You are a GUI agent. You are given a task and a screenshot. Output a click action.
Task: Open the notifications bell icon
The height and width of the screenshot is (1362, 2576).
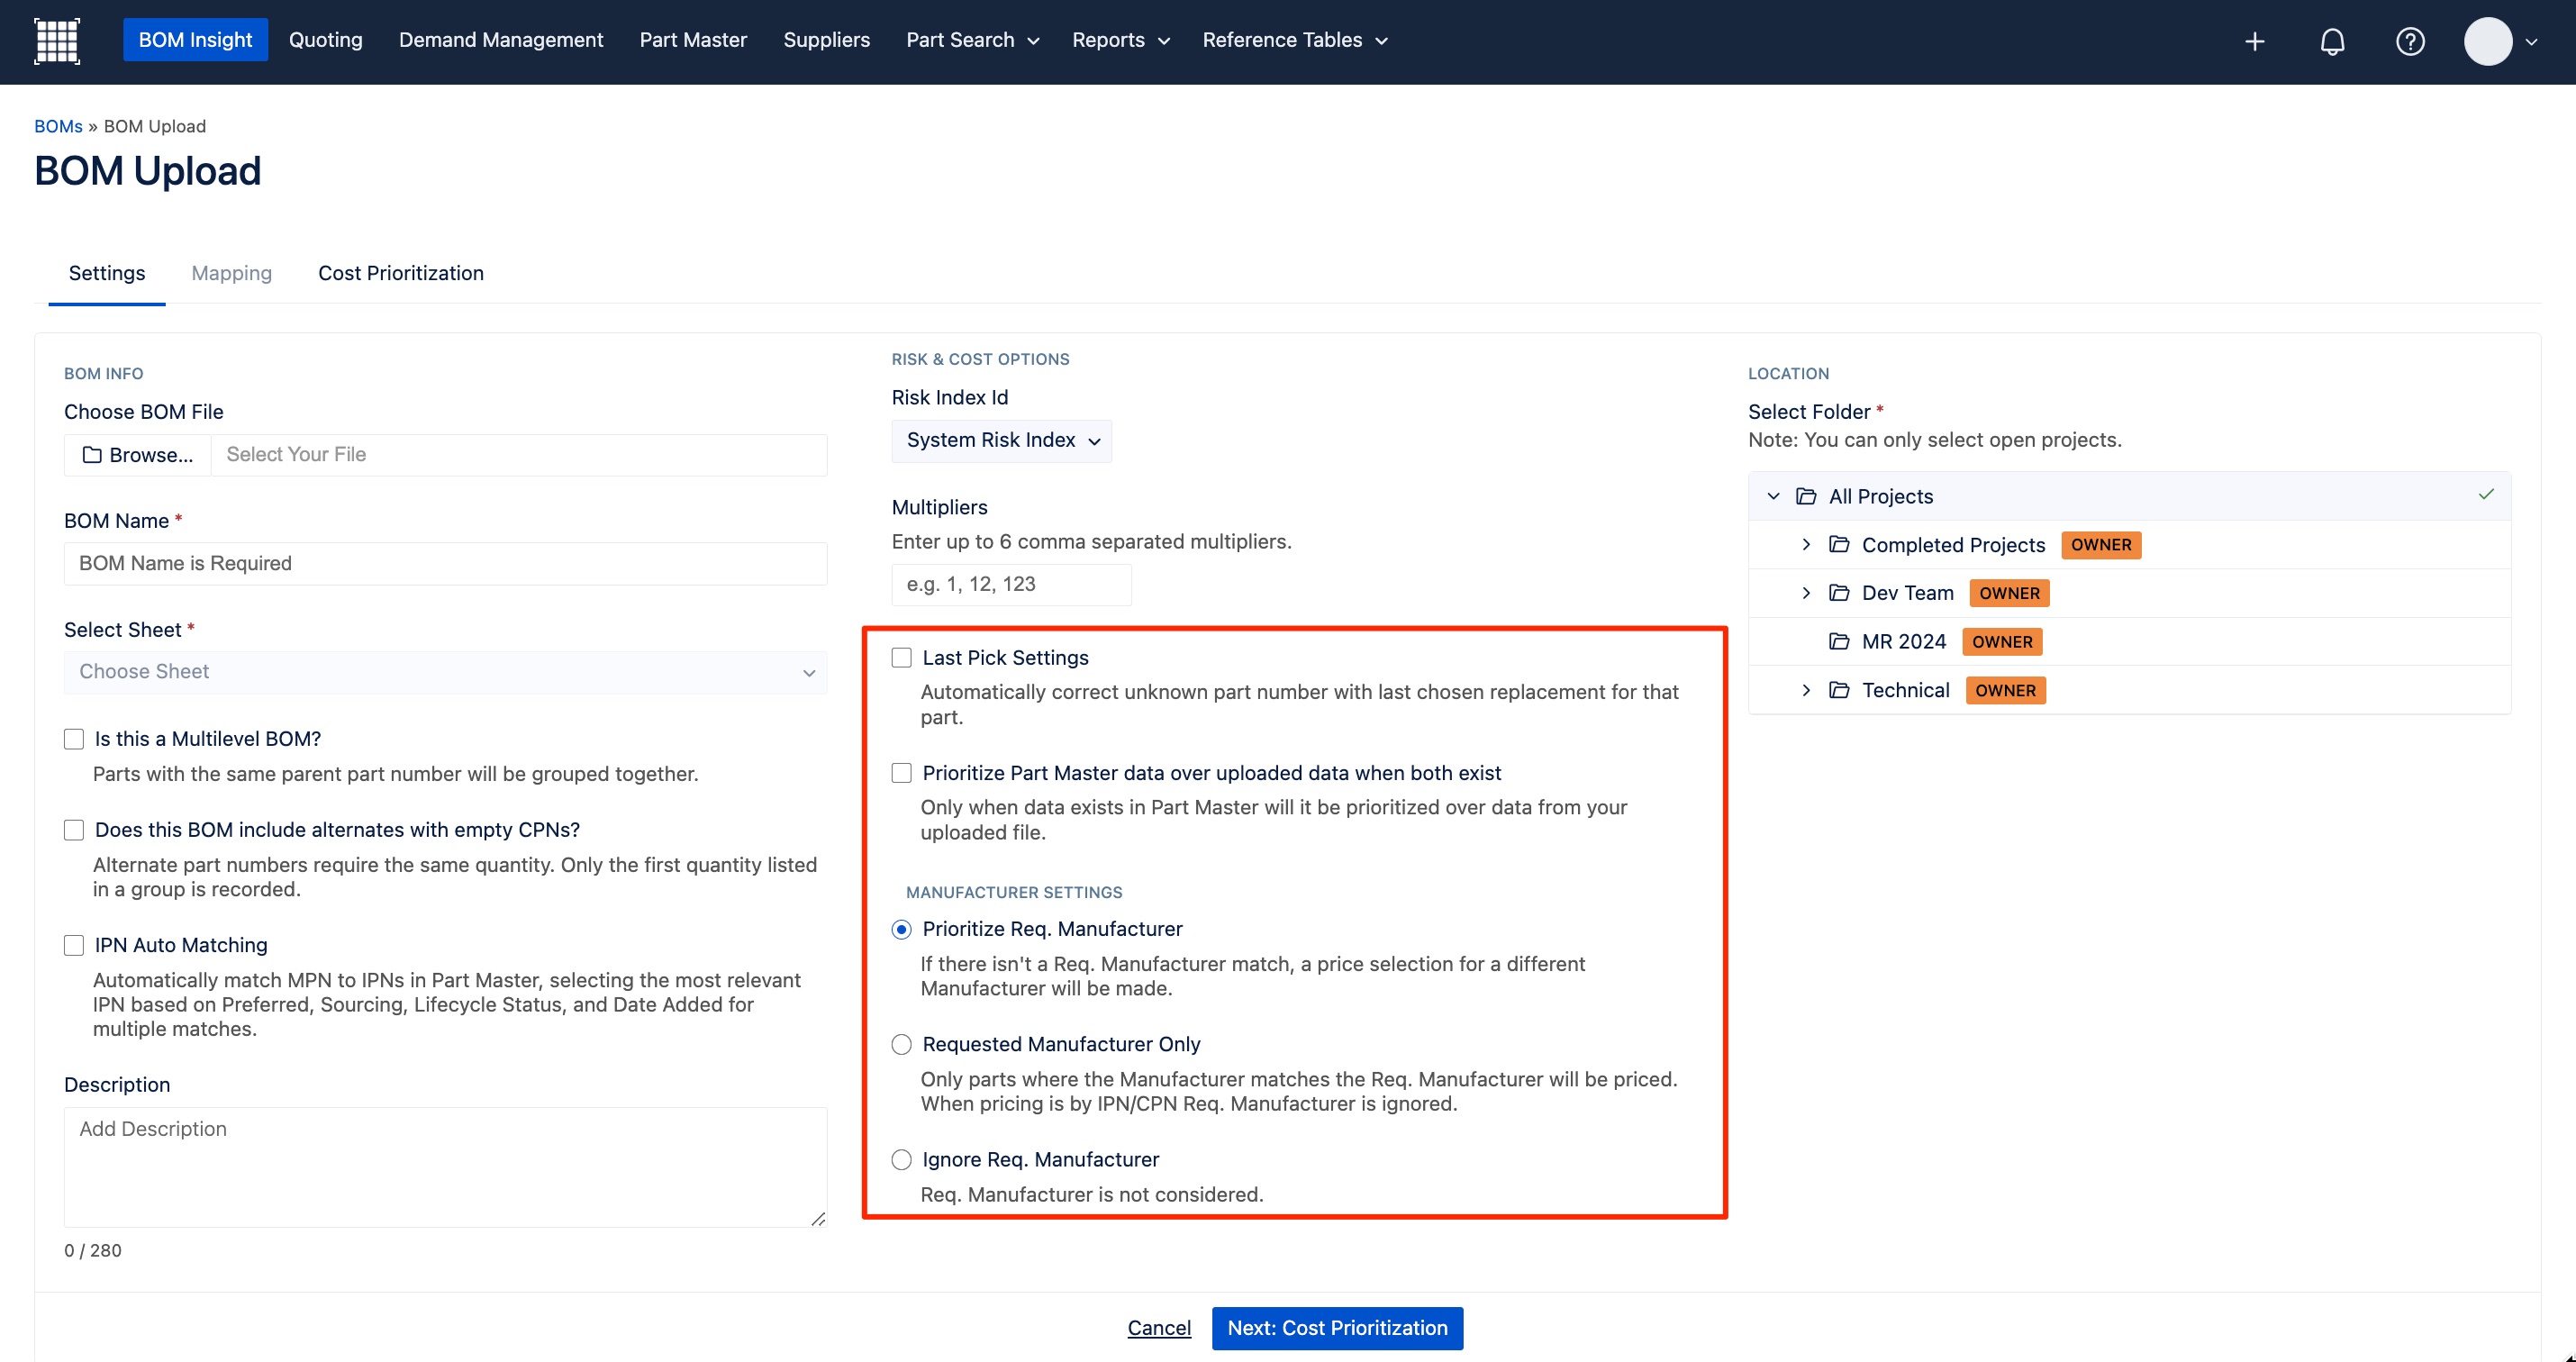coord(2332,41)
